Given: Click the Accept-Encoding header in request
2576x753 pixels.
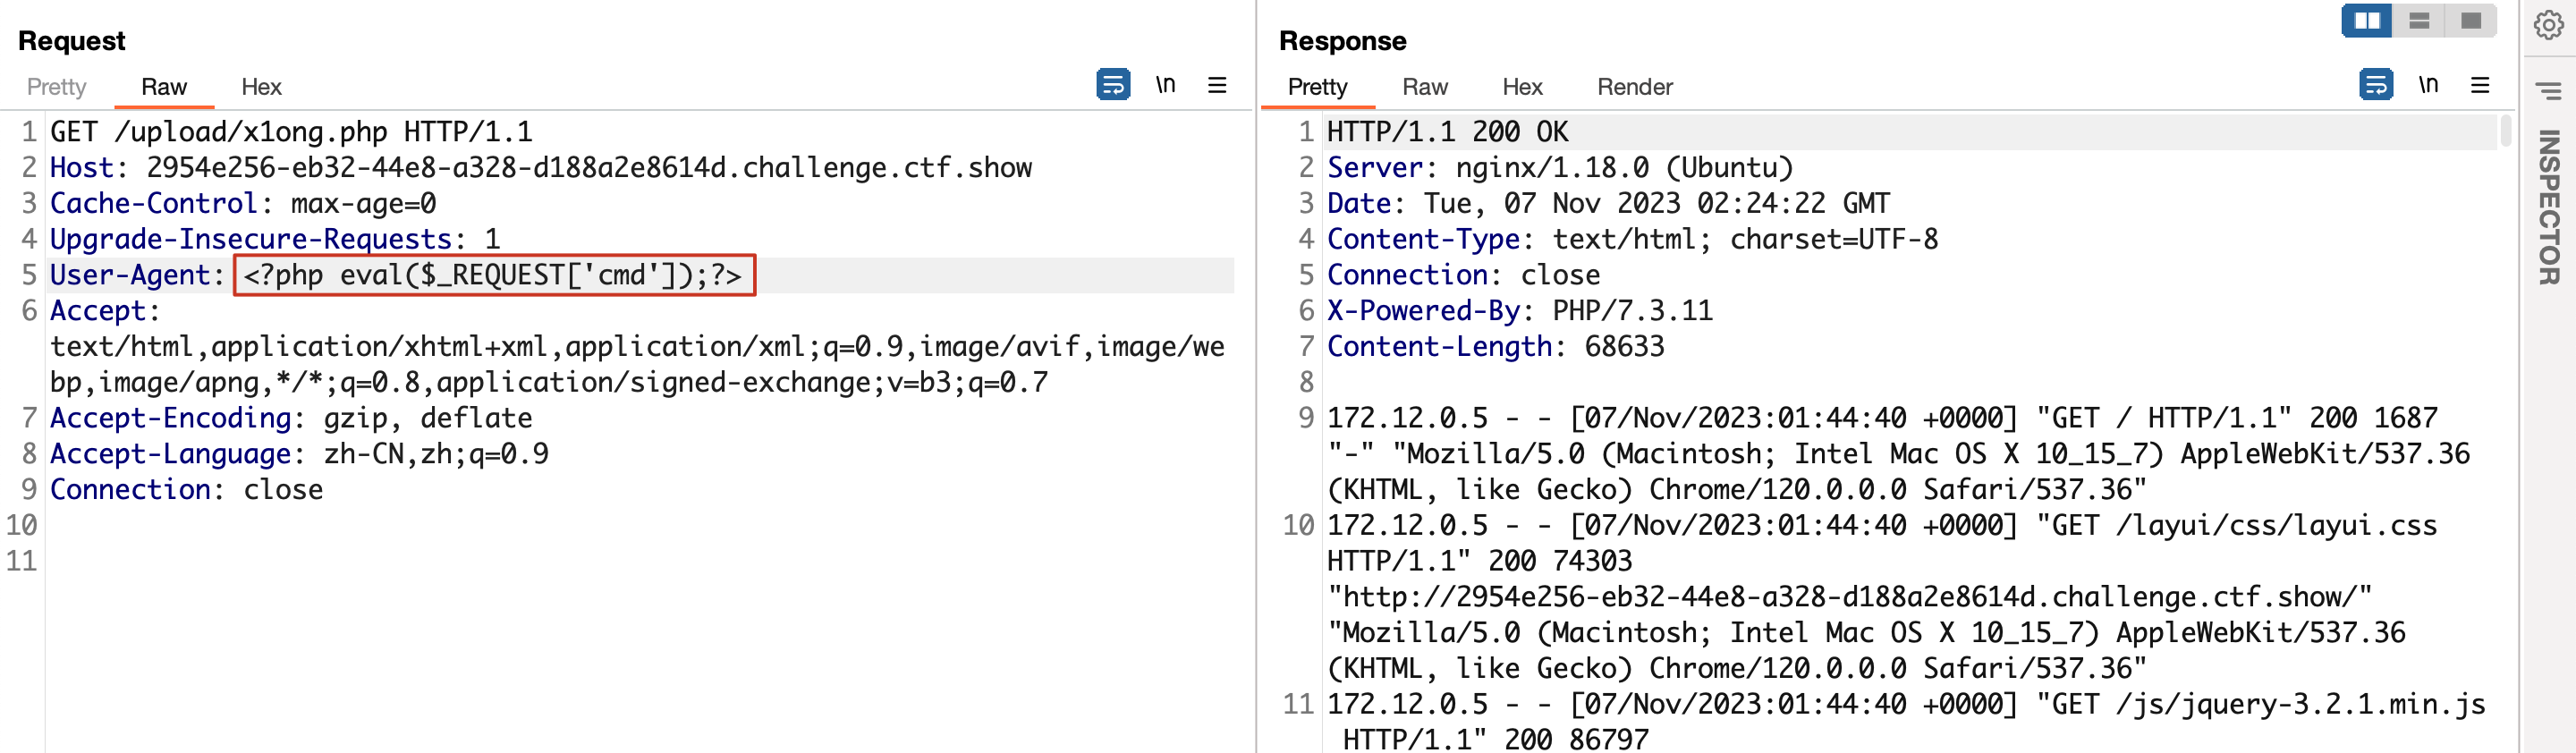Looking at the screenshot, I should click(x=291, y=418).
